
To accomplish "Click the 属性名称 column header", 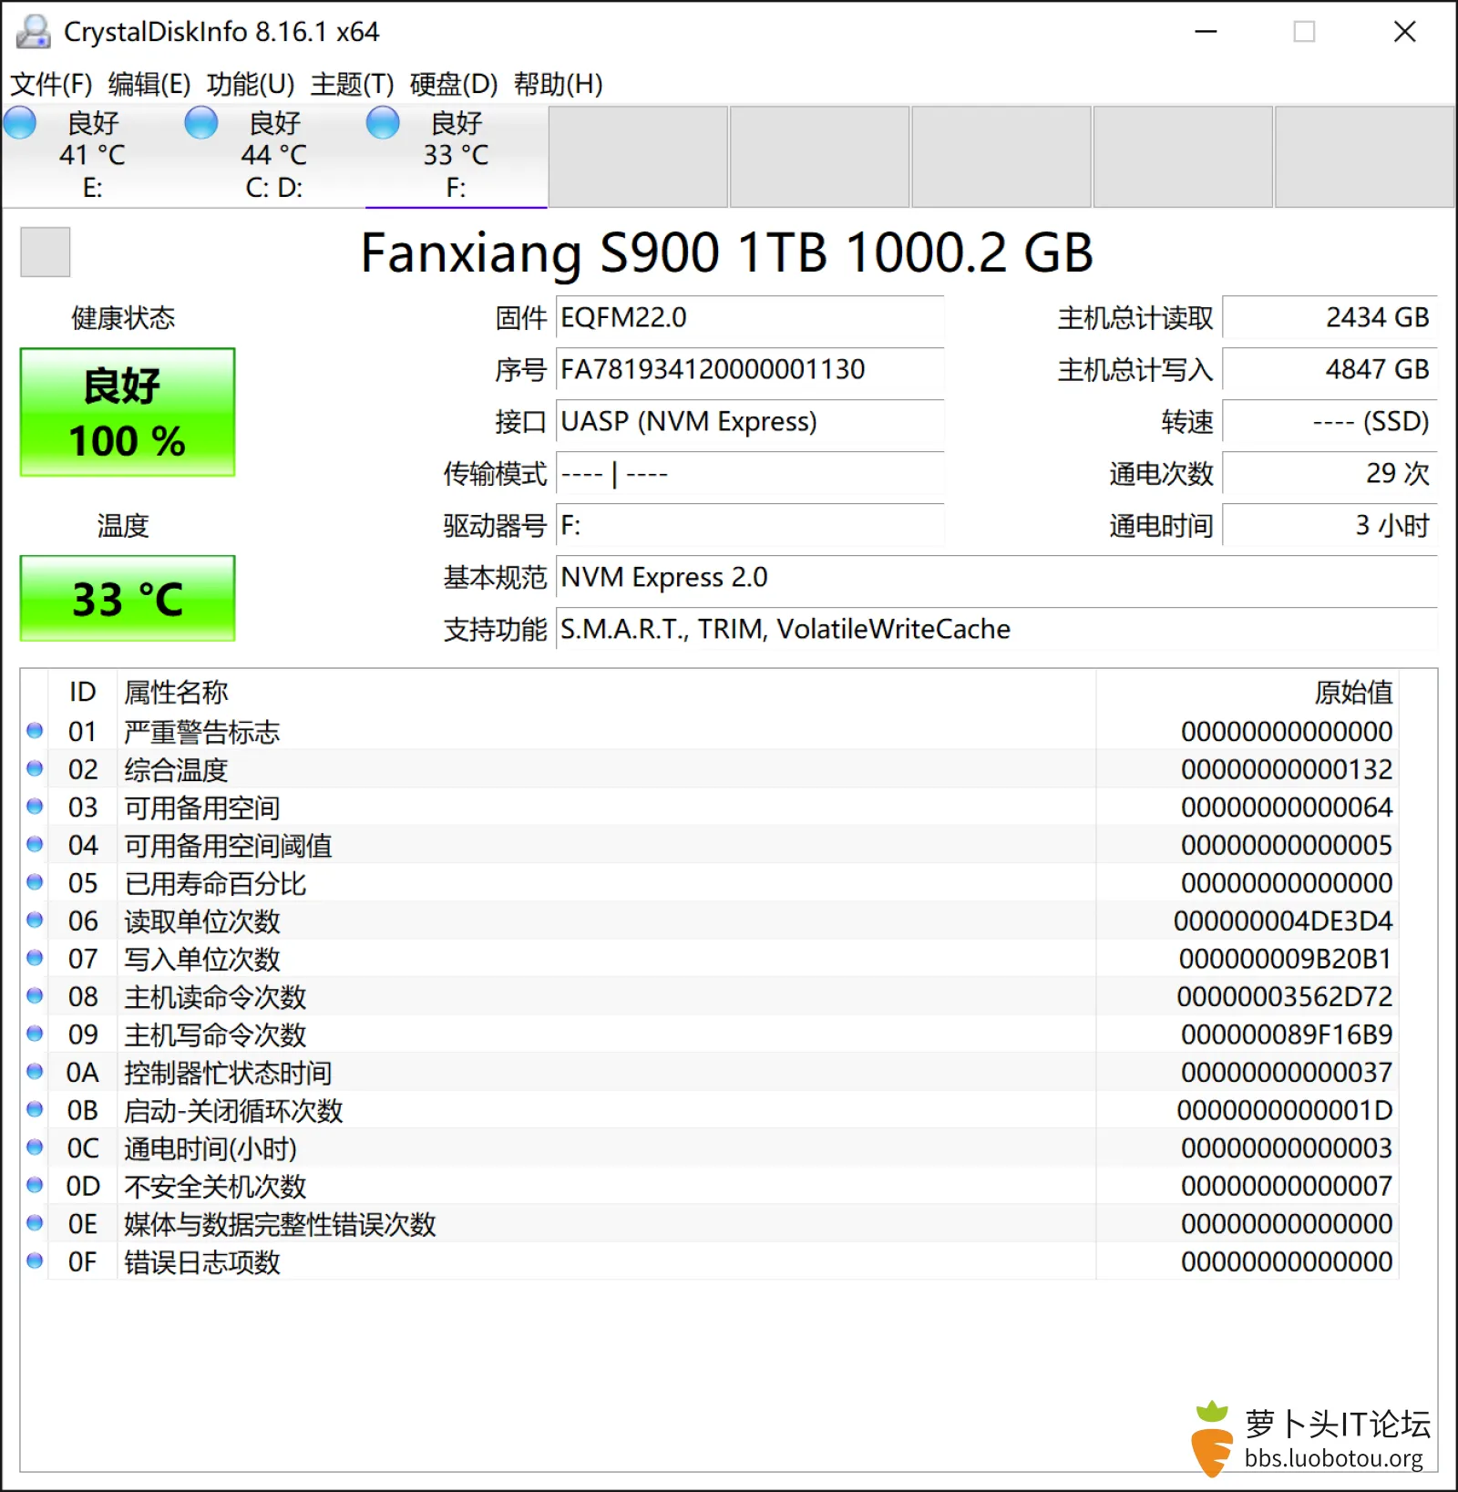I will [606, 693].
